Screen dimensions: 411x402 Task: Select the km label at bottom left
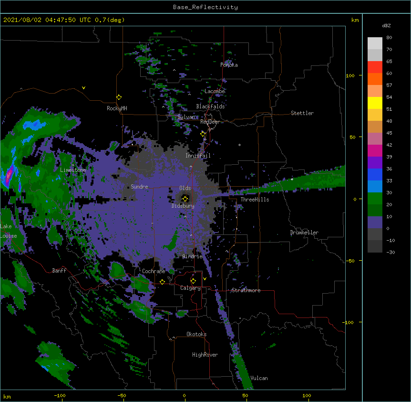coord(7,396)
